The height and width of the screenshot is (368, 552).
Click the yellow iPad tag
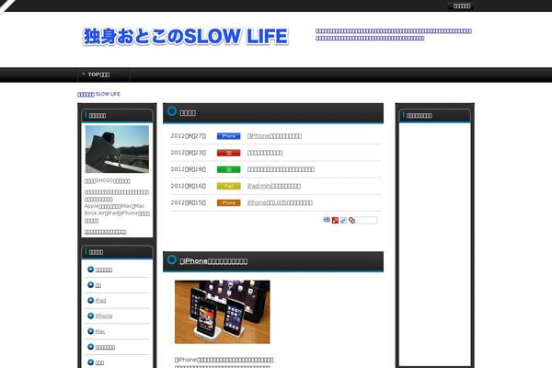tap(228, 186)
